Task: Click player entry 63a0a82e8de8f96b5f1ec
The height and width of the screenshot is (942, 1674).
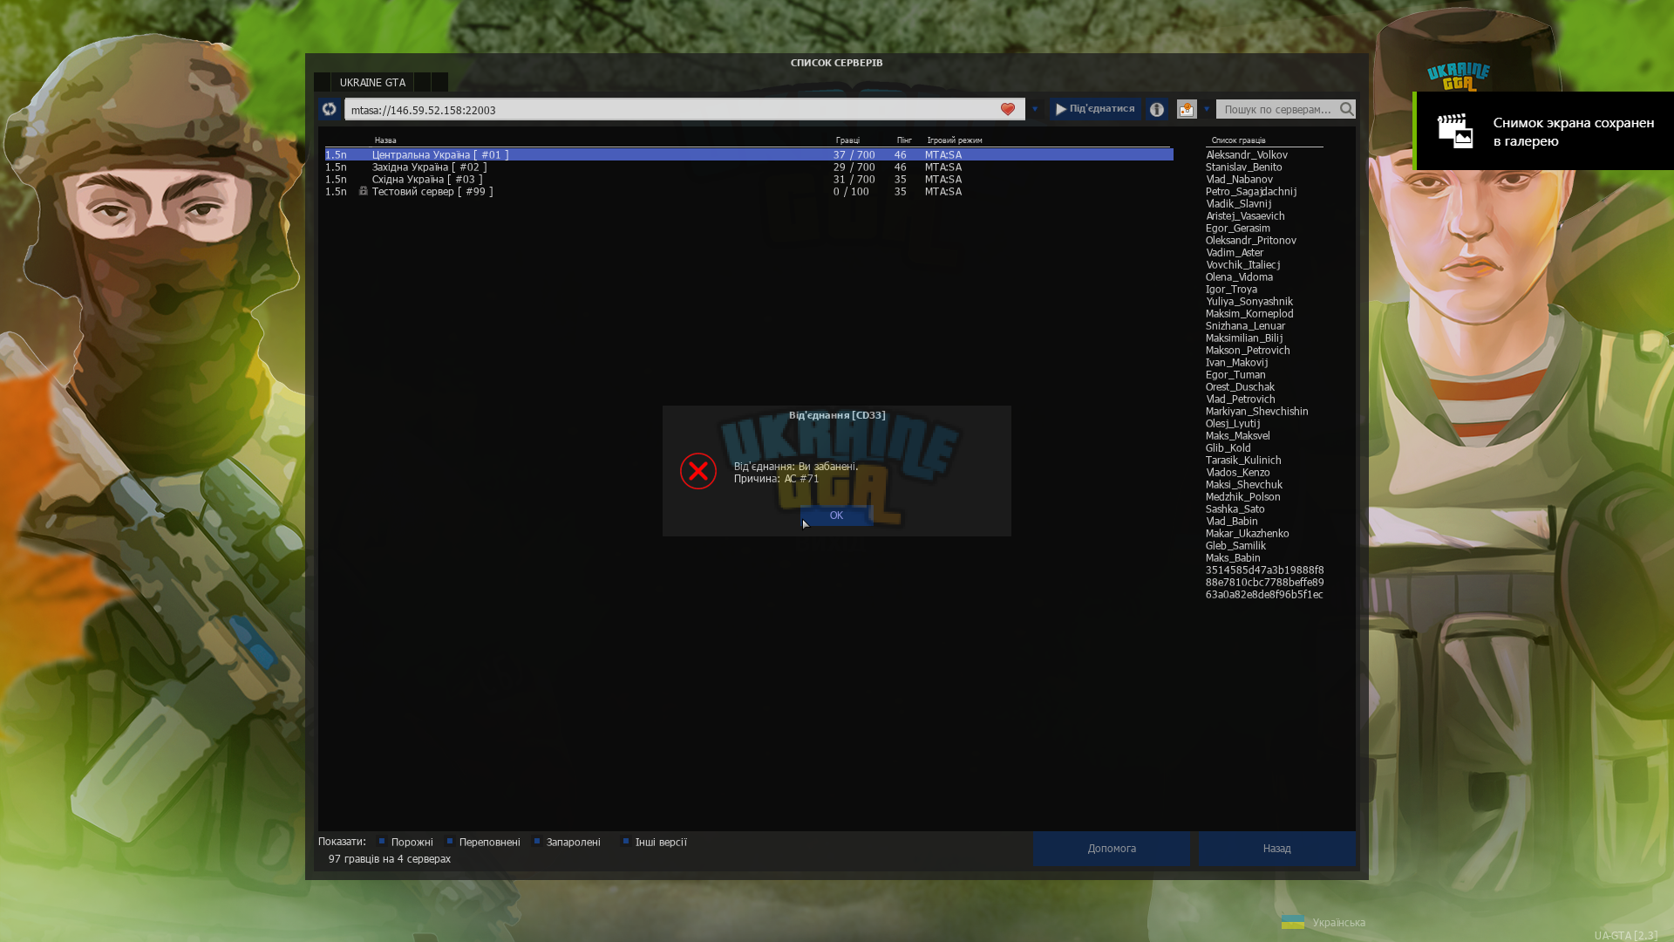Action: coord(1264,594)
